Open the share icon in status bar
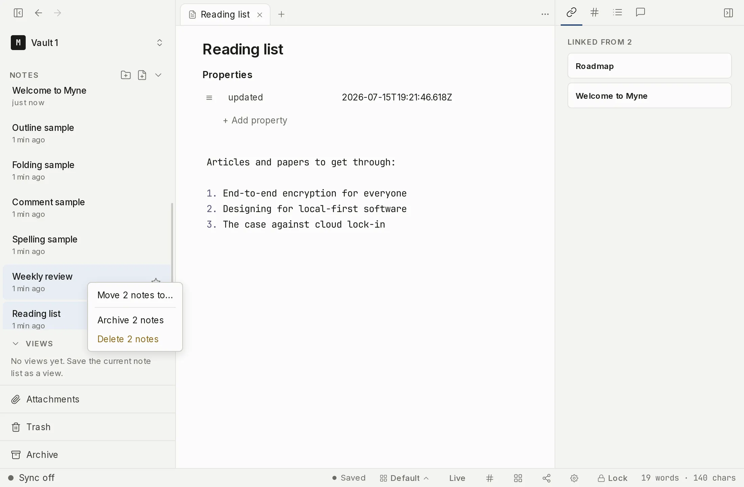 coord(547,478)
